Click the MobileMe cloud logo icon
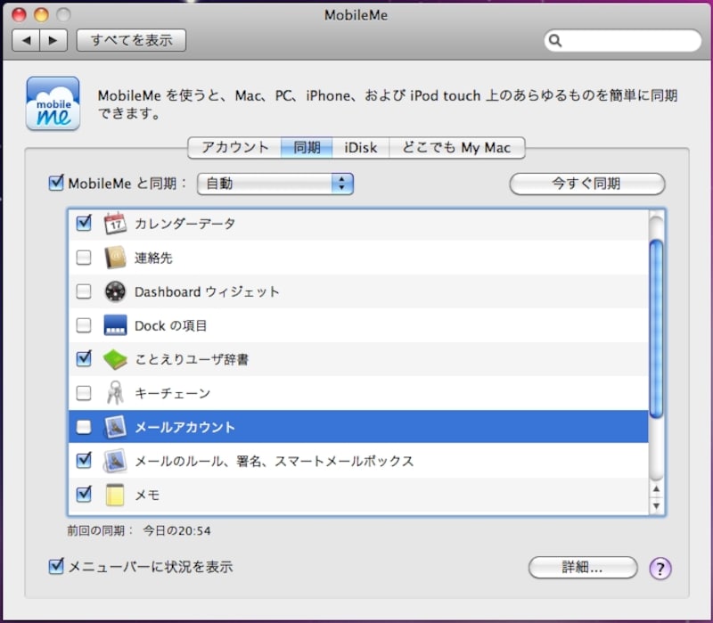The image size is (713, 623). click(x=53, y=104)
